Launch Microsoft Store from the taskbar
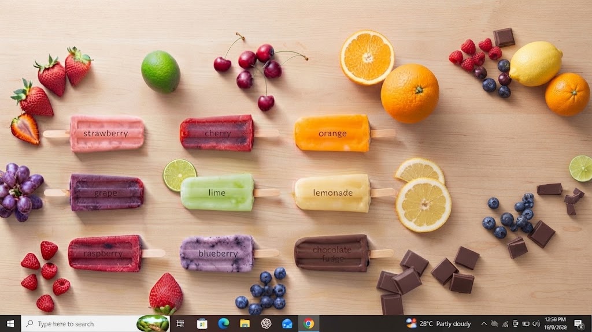 (x=202, y=324)
